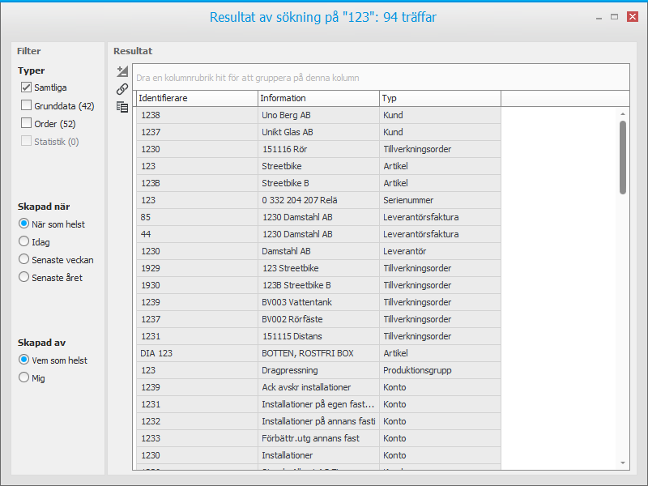
Task: Select the Idag radio button
Action: (x=24, y=242)
